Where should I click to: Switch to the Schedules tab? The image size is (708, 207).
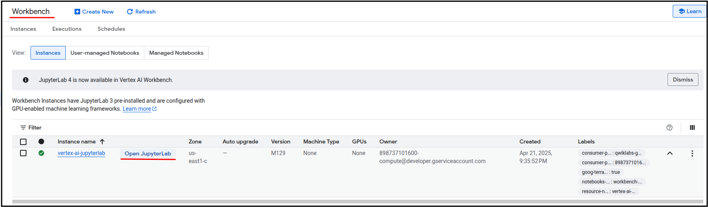click(x=111, y=29)
